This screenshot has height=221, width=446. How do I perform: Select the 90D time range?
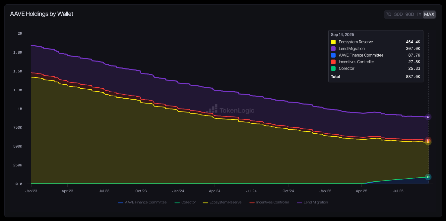point(410,14)
